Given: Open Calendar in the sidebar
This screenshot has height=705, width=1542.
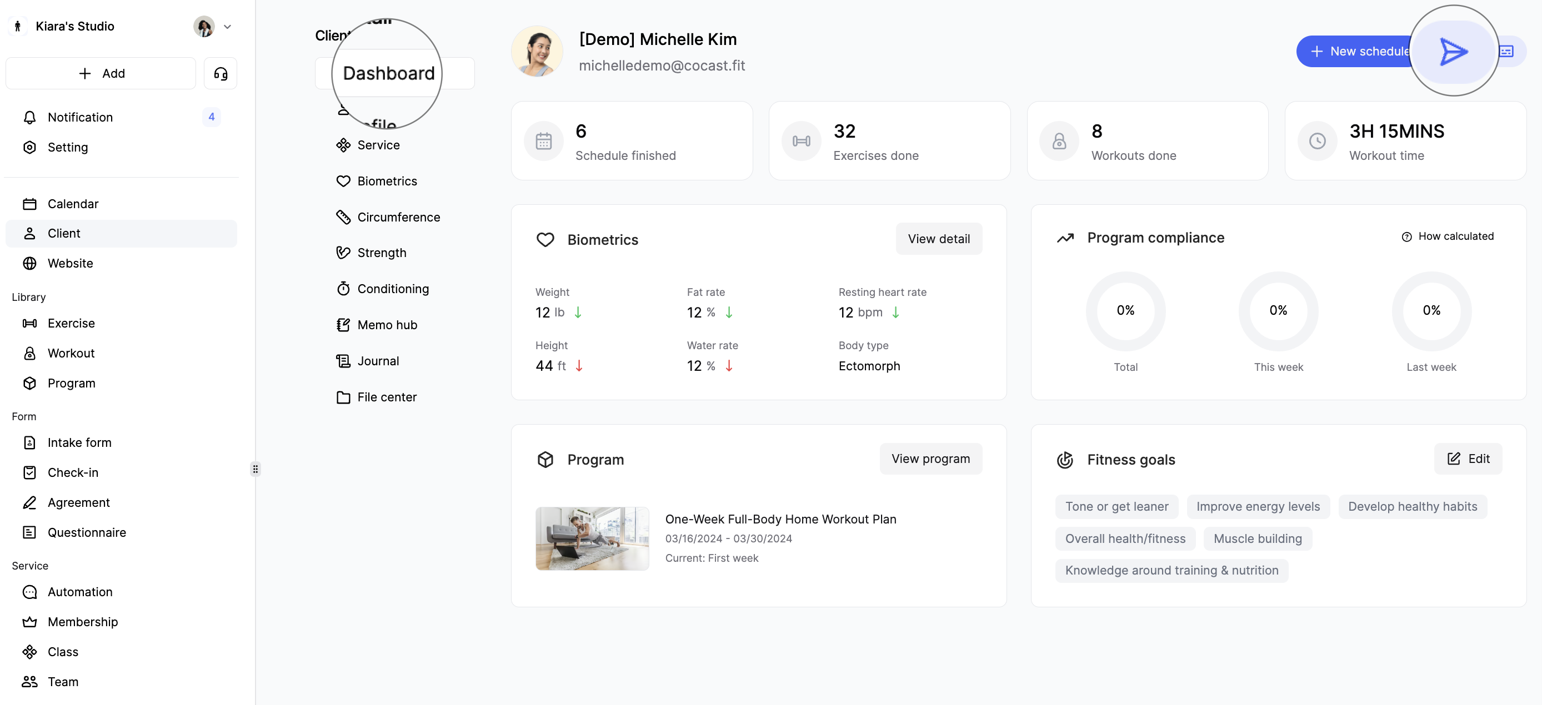Looking at the screenshot, I should [72, 204].
